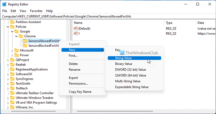
Task: Click the Registry Editor app icon in title bar
Action: pos(4,4)
